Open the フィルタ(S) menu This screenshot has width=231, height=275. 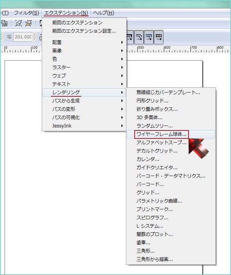(27, 13)
